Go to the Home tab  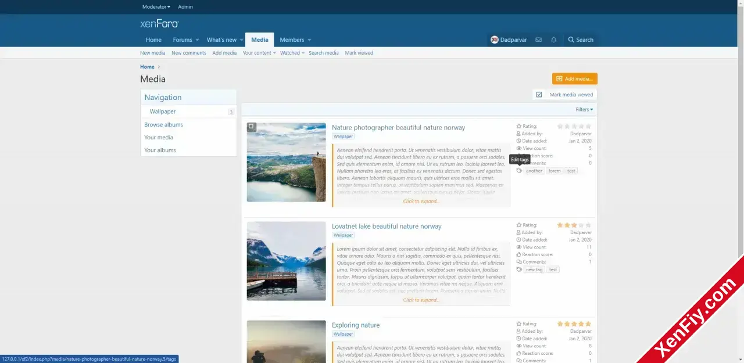(153, 40)
